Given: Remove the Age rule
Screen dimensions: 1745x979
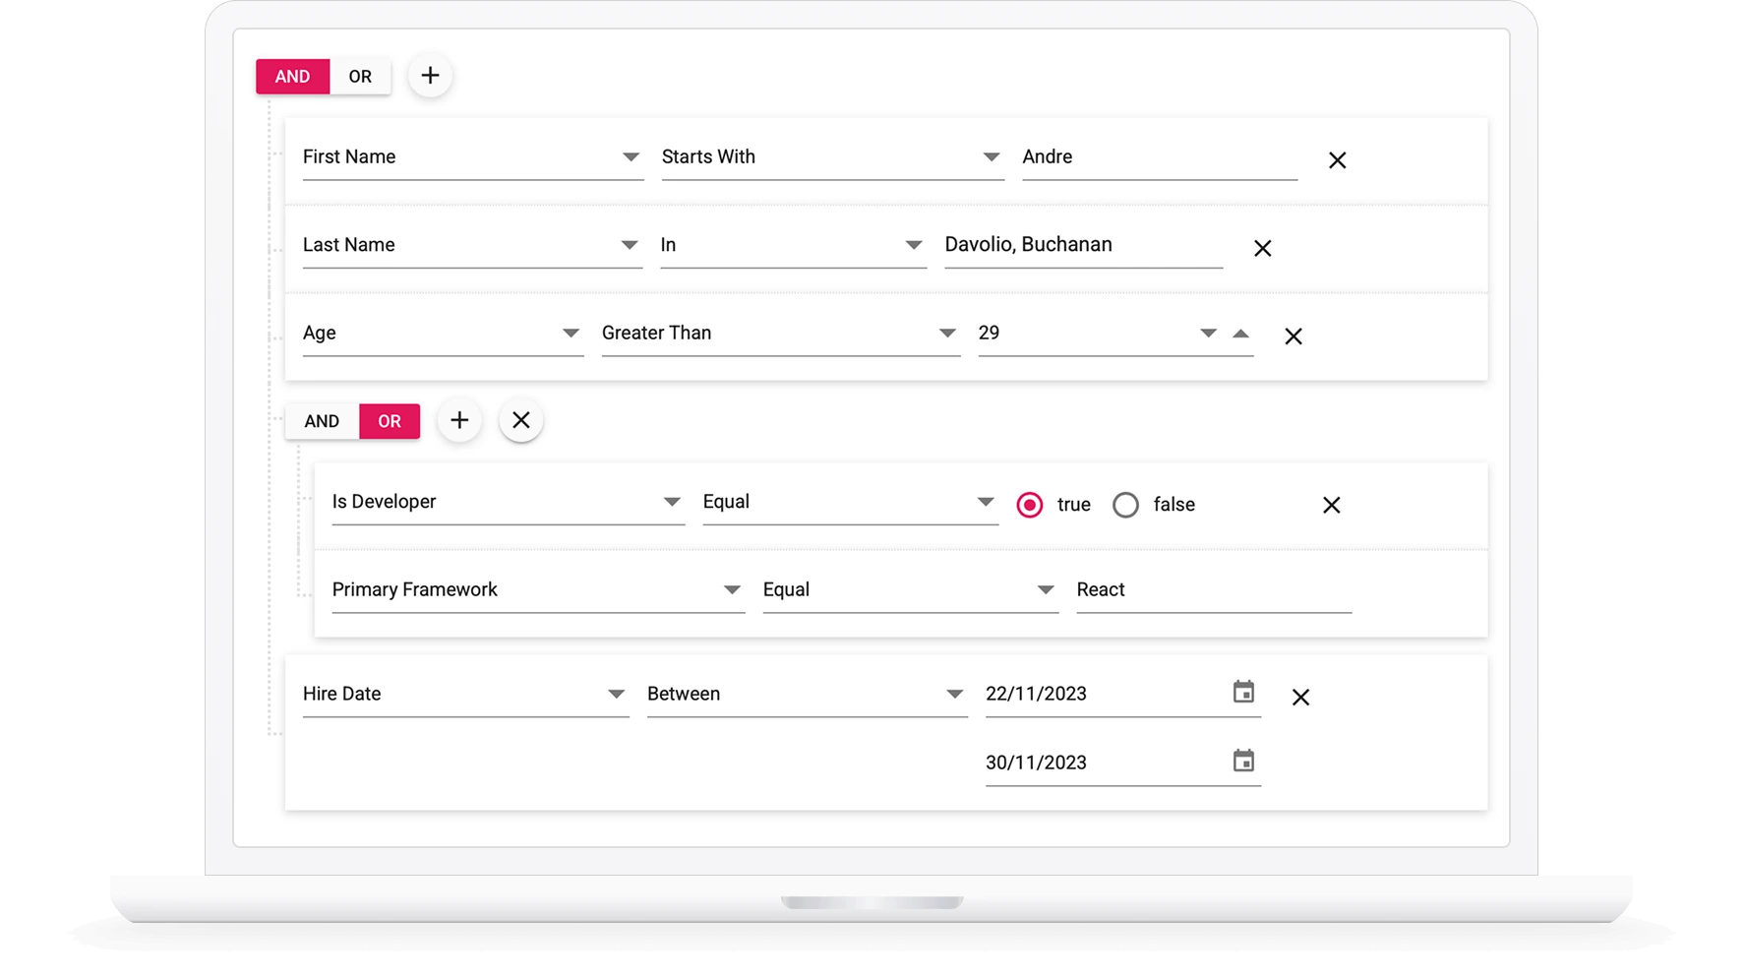Looking at the screenshot, I should click(1293, 337).
